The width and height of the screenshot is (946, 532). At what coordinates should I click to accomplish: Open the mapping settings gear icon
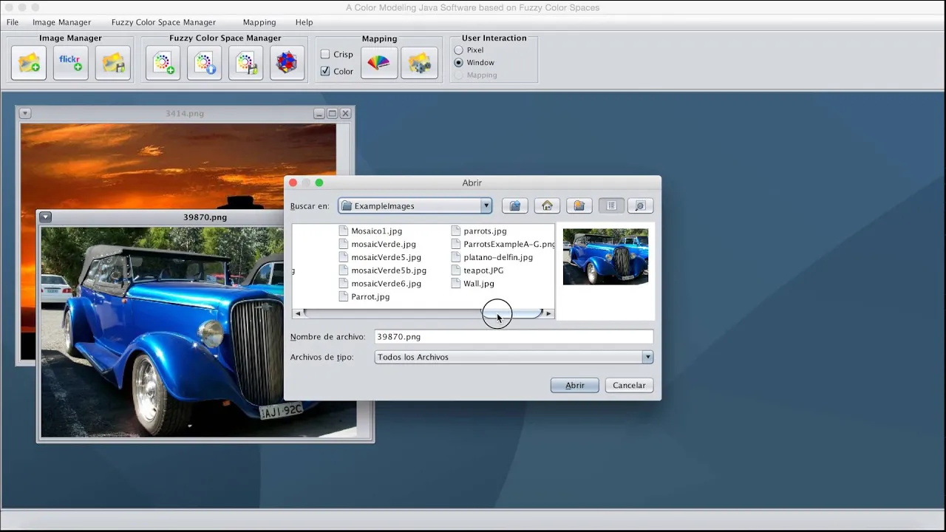coord(419,63)
